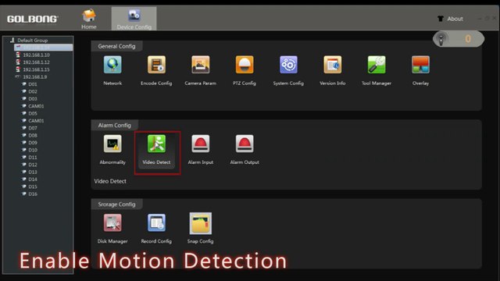Screen dimensions: 500x281
Task: Open Alarm Output settings
Action: (245, 144)
